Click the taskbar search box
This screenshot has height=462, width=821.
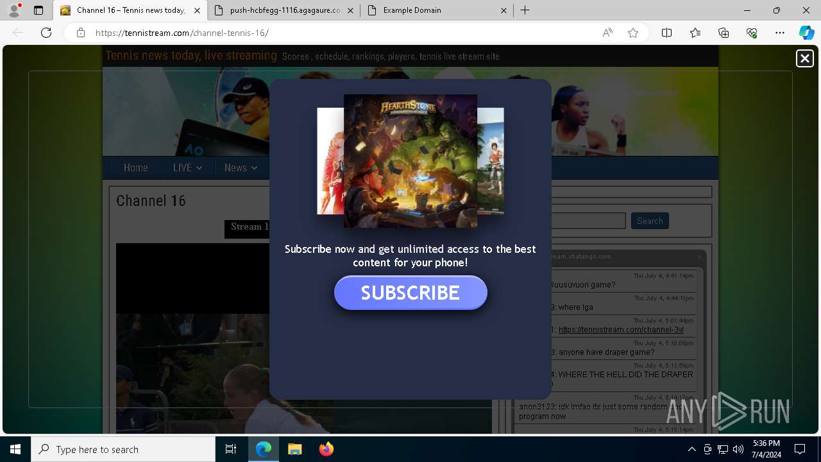tap(123, 449)
